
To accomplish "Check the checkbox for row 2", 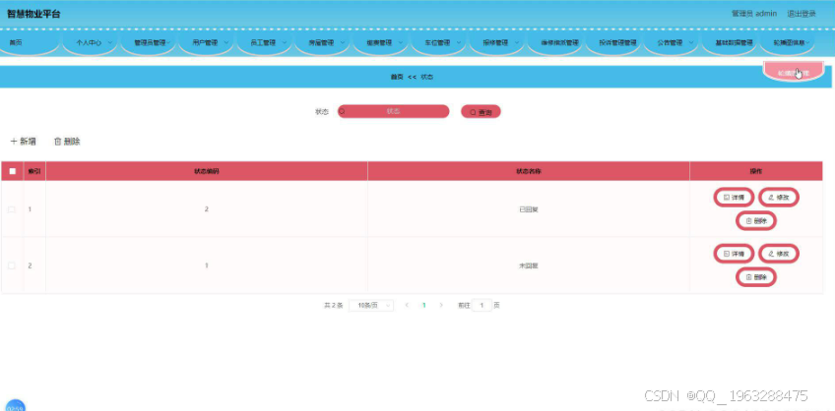I will coord(12,265).
